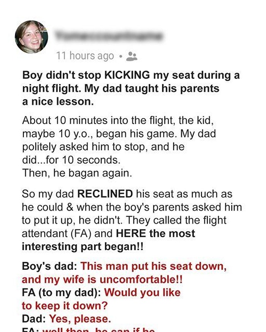Click the "FA (to my dad):" speaker label
This screenshot has height=332, width=266.
point(61,293)
